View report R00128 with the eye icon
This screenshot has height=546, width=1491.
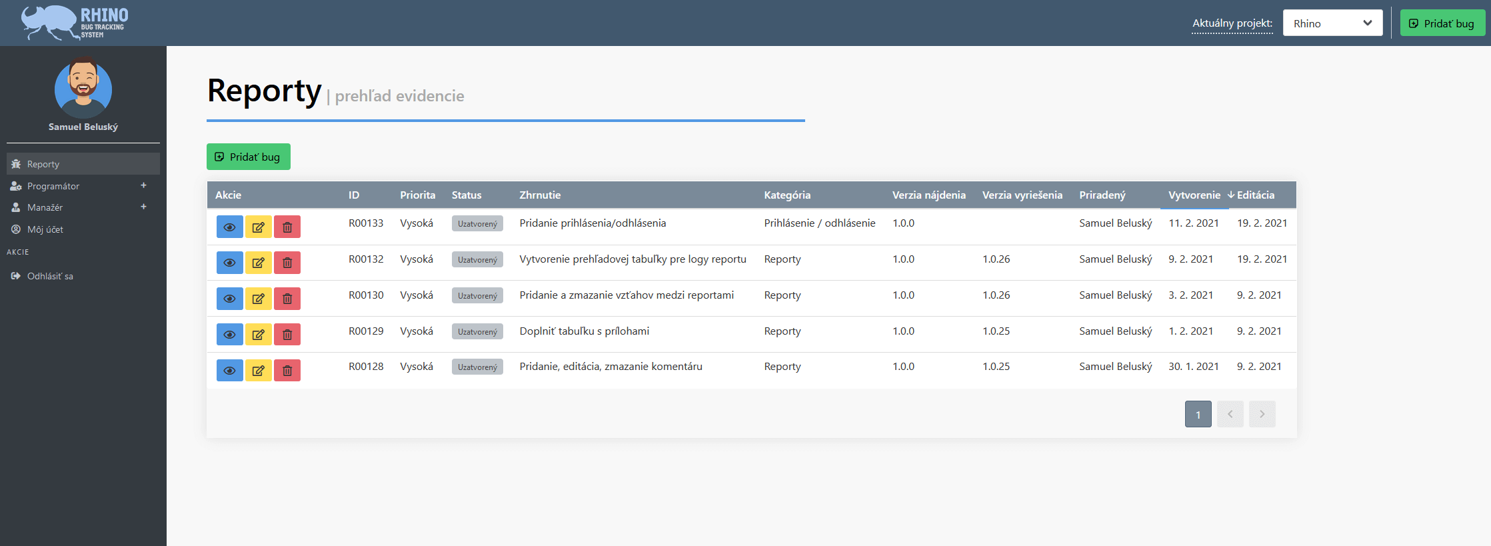pyautogui.click(x=229, y=370)
